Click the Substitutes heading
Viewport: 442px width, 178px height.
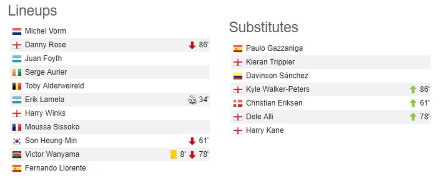tap(264, 27)
